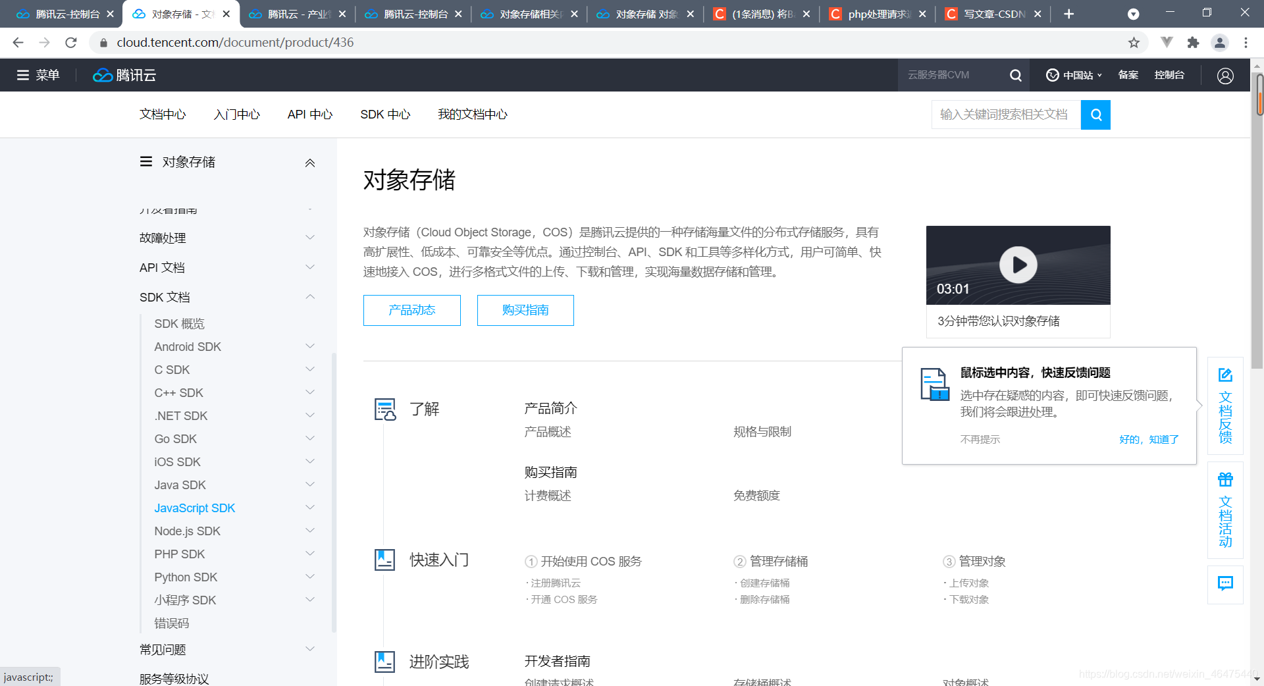Open the 规格与限制 link
This screenshot has width=1264, height=686.
pos(762,432)
